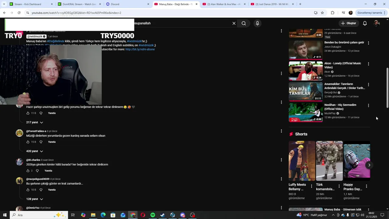Expand the 420 yanıt replies
This screenshot has width=389, height=219.
(x=35, y=151)
